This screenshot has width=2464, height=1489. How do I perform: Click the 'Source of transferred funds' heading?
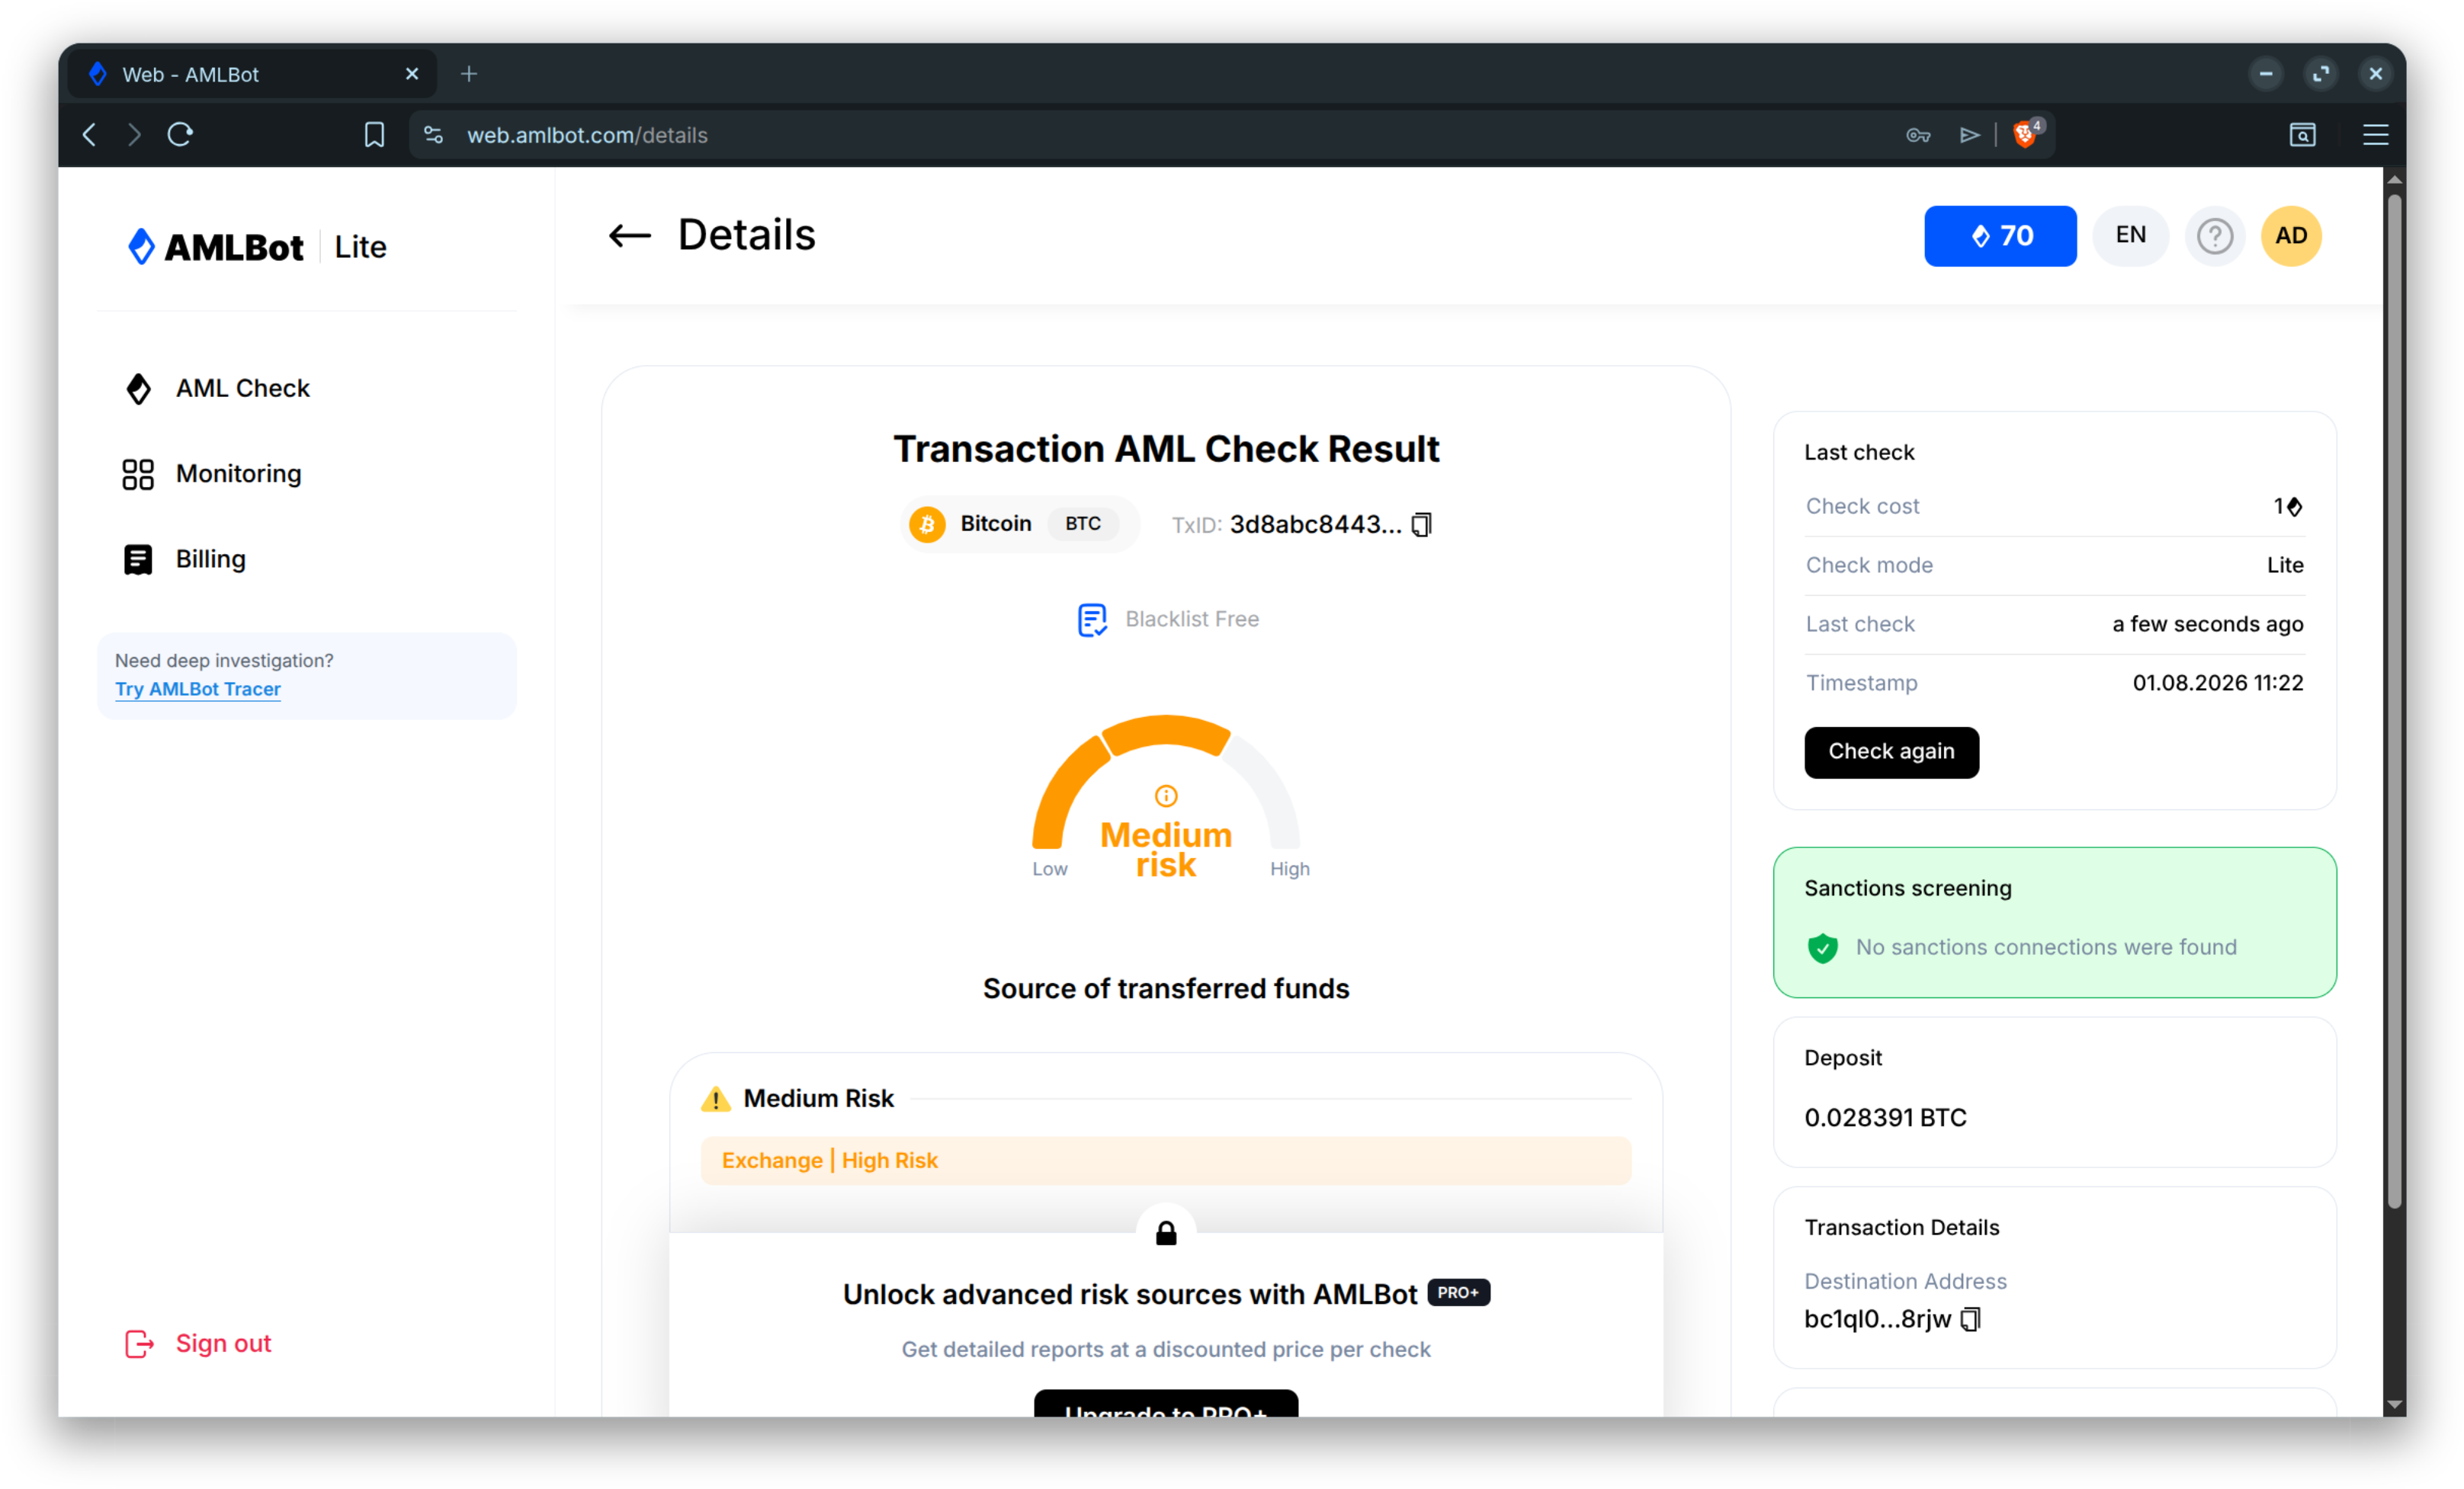point(1166,989)
